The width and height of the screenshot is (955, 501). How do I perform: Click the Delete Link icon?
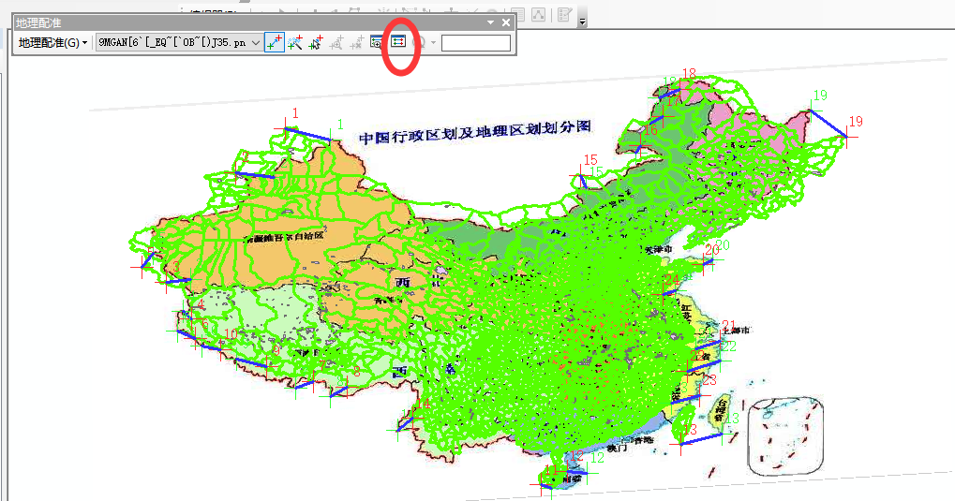click(x=357, y=43)
